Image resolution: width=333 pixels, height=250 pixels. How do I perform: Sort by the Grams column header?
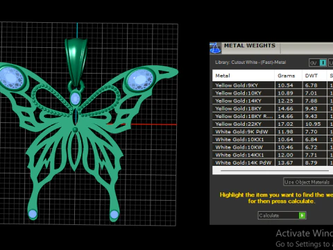tap(289, 76)
